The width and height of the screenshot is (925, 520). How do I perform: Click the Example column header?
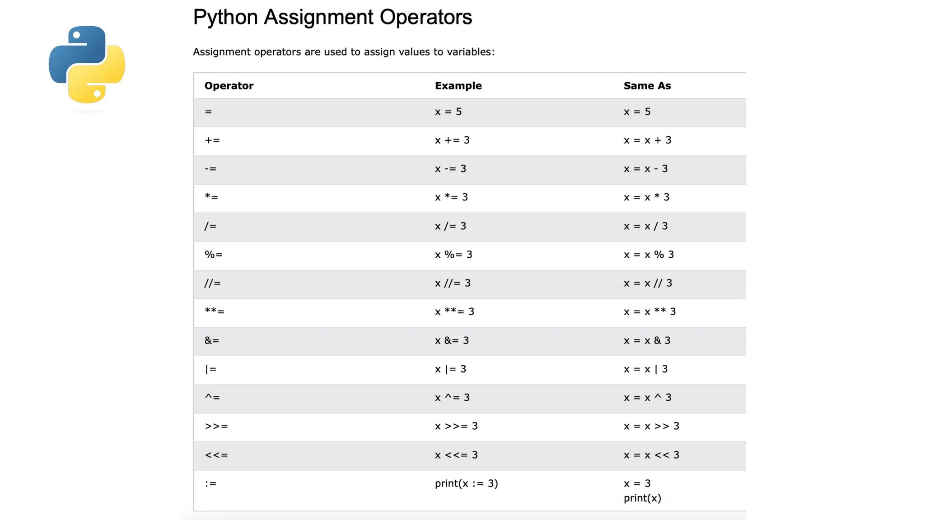pyautogui.click(x=458, y=86)
